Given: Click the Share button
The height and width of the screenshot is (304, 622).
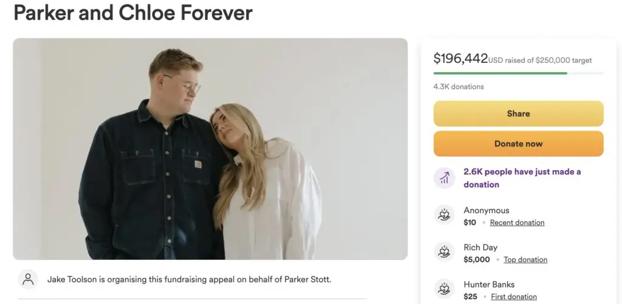Looking at the screenshot, I should click(518, 114).
